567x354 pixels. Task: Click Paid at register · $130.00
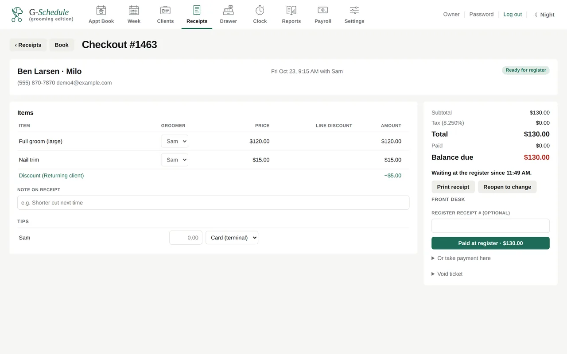click(x=490, y=243)
